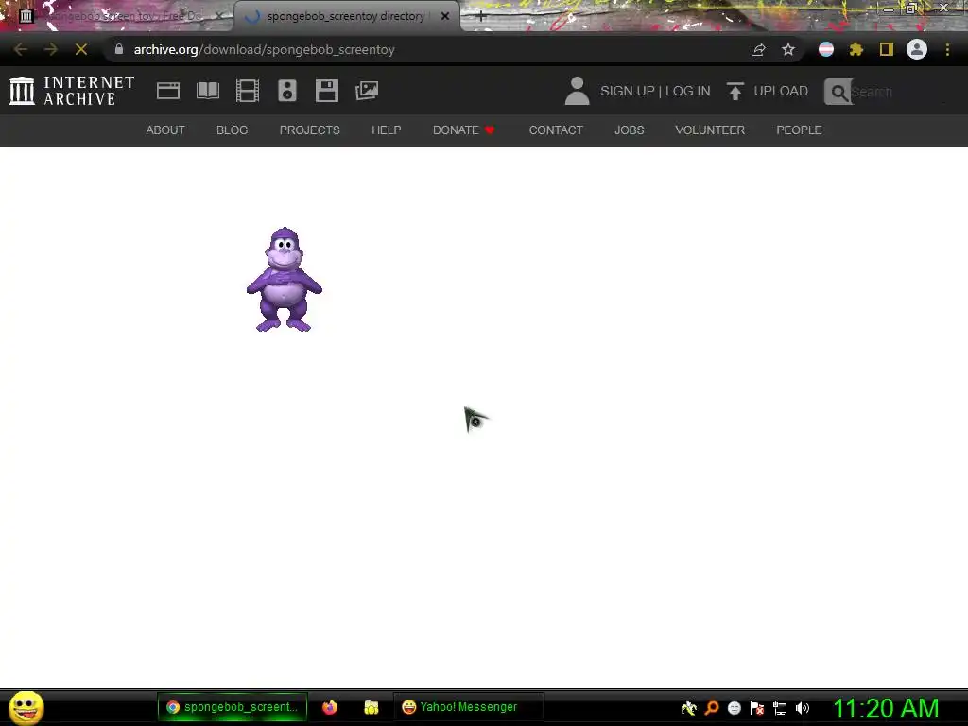Open the PROJECTS menu item
968x726 pixels.
(x=309, y=130)
